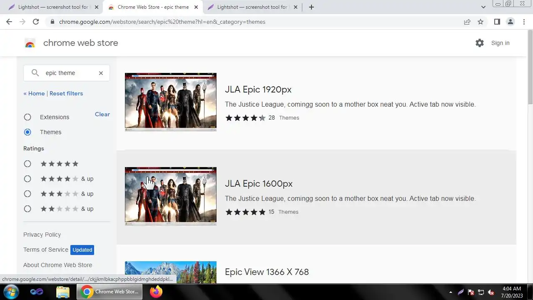Click the search magnifier icon
533x300 pixels.
[35, 73]
